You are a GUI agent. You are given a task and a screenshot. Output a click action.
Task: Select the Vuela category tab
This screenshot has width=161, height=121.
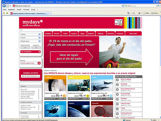65,34
